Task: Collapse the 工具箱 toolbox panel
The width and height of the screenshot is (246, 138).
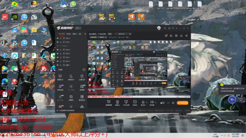Action: tap(84, 70)
